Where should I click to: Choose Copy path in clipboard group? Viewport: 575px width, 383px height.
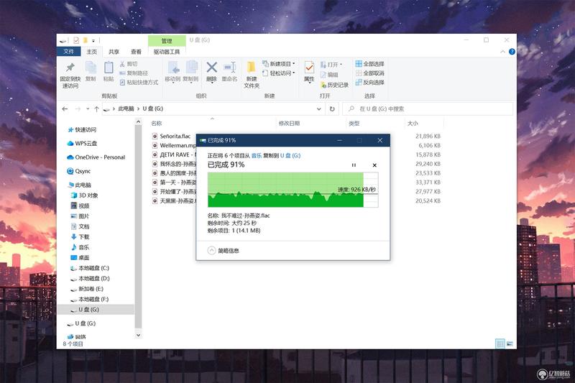[x=134, y=73]
